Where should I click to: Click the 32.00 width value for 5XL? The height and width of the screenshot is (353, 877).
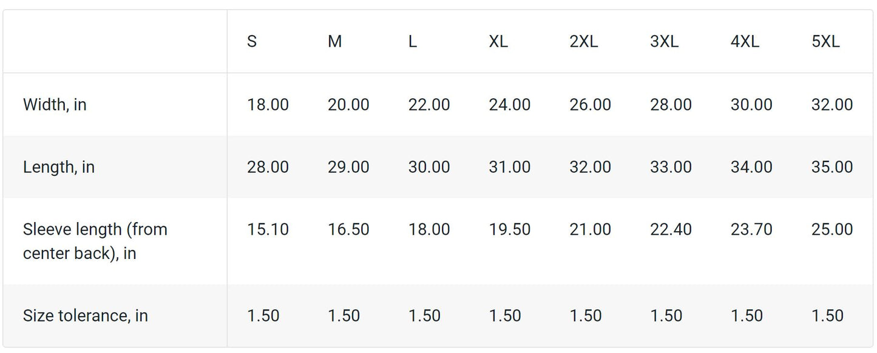[x=831, y=104]
